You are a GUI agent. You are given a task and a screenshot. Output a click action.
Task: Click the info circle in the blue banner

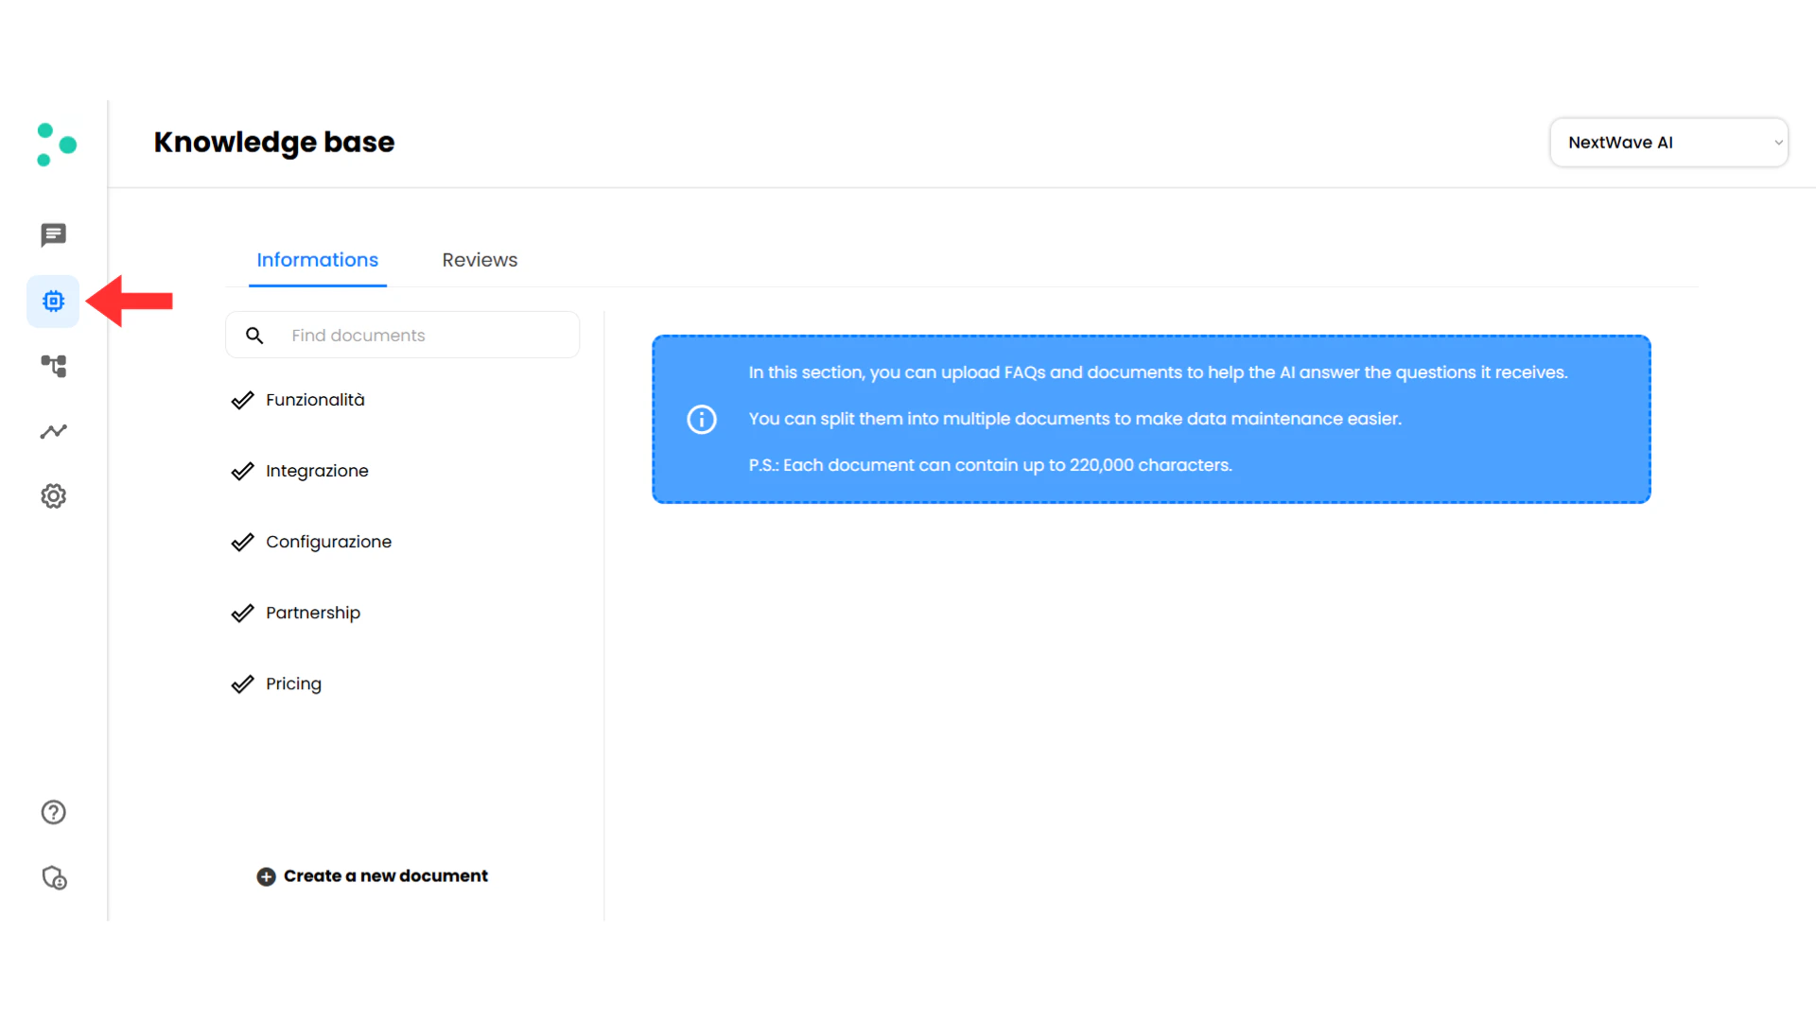point(701,419)
